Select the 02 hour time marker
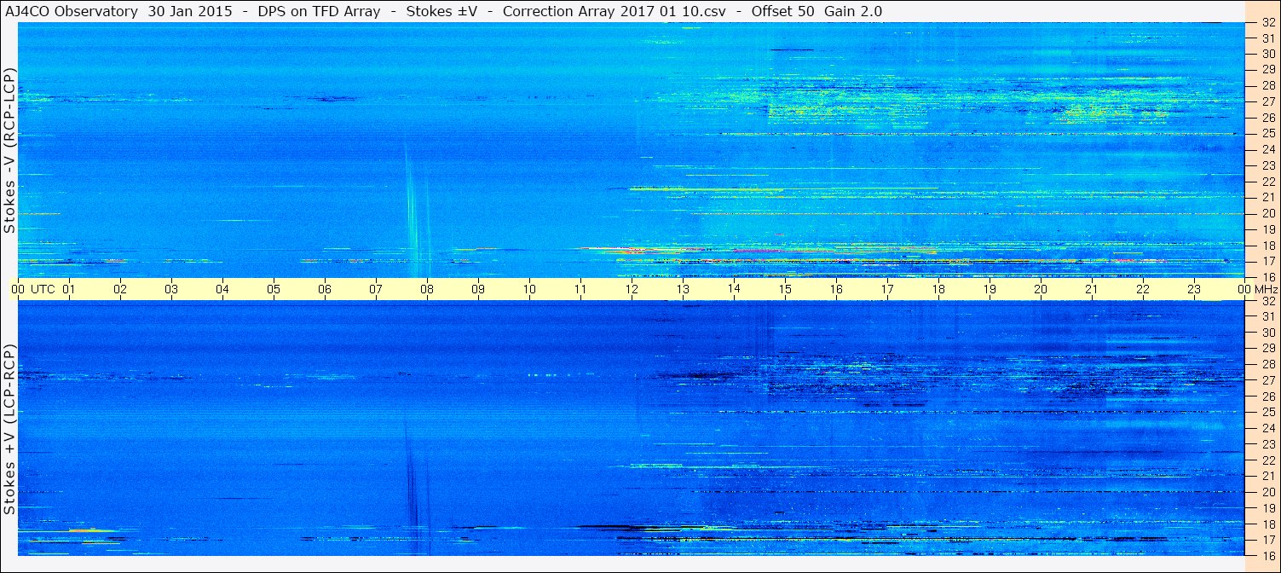This screenshot has height=573, width=1281. pos(120,289)
